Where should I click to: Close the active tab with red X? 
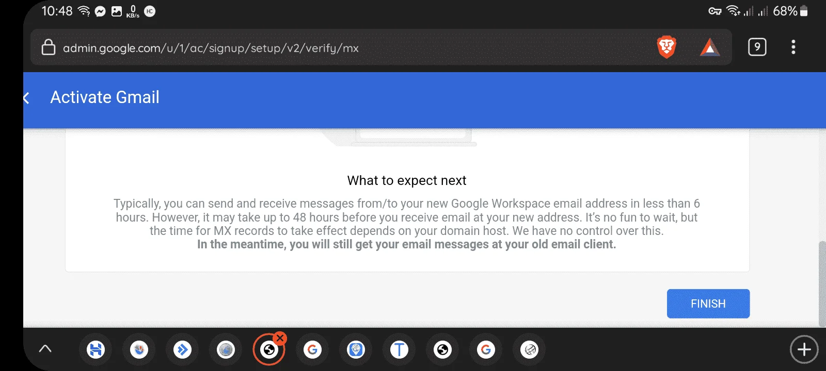coord(280,338)
